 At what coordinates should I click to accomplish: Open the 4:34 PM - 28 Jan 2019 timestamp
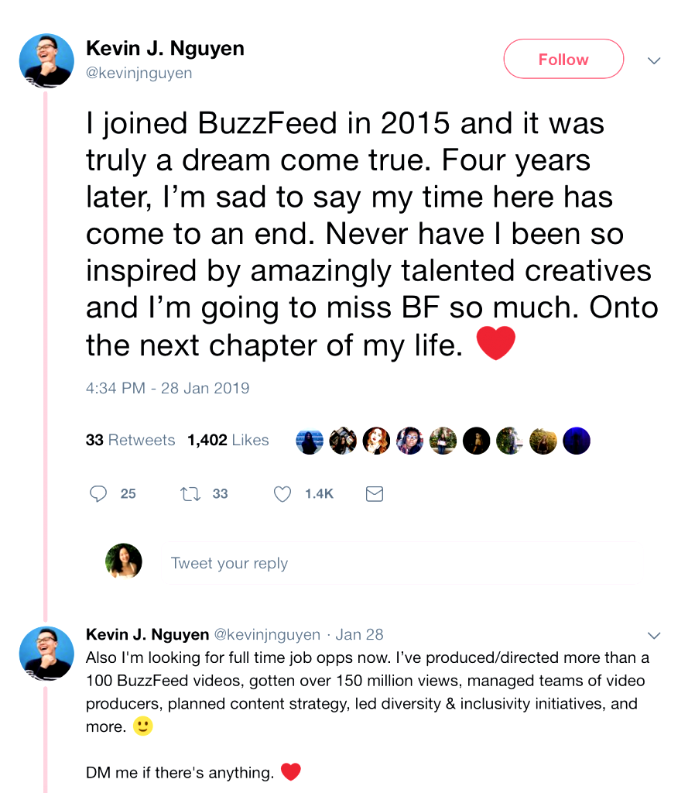[167, 388]
